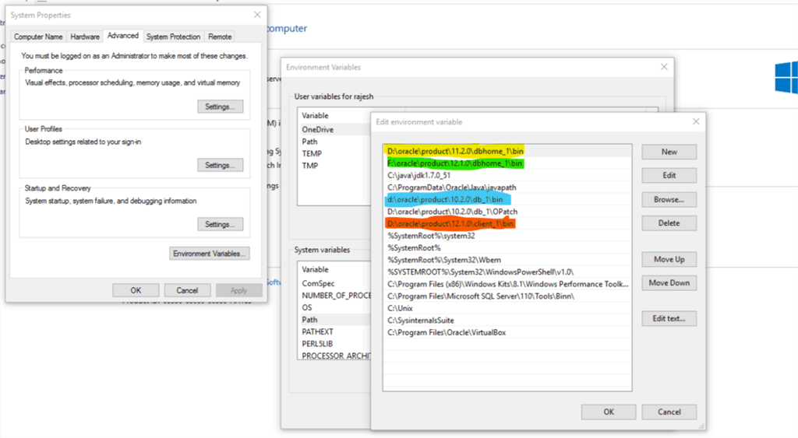This screenshot has height=438, width=798.
Task: Select F:\oracle\product\12.1.0\dbhome_1\bin entry
Action: (507, 163)
